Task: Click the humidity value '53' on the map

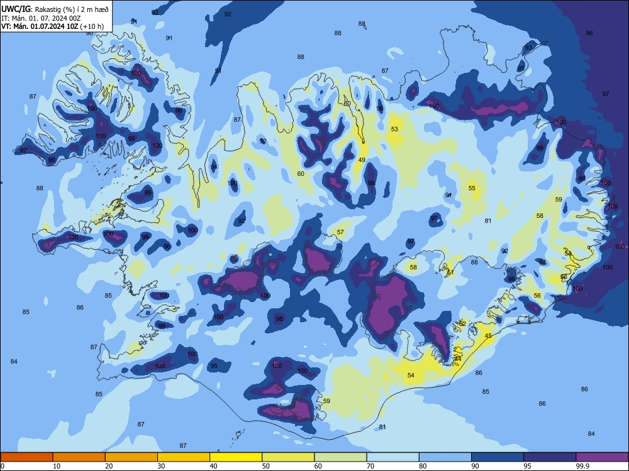Action: tap(395, 129)
